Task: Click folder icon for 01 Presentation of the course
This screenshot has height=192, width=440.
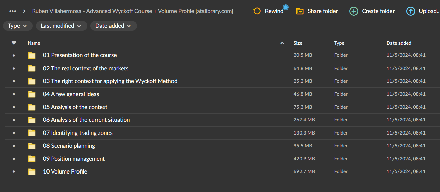Action: (32, 55)
